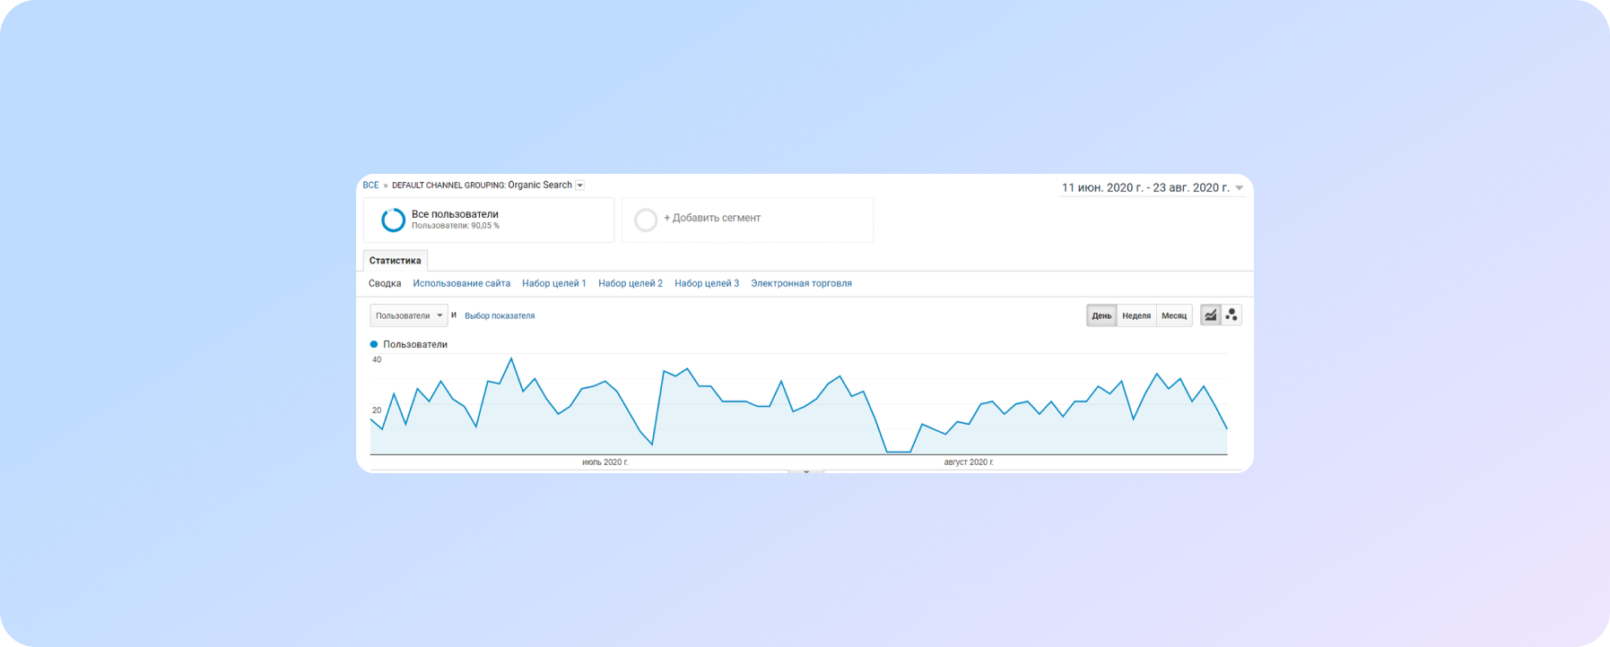Expand the Все пользователи segment box
The image size is (1610, 647).
click(489, 220)
